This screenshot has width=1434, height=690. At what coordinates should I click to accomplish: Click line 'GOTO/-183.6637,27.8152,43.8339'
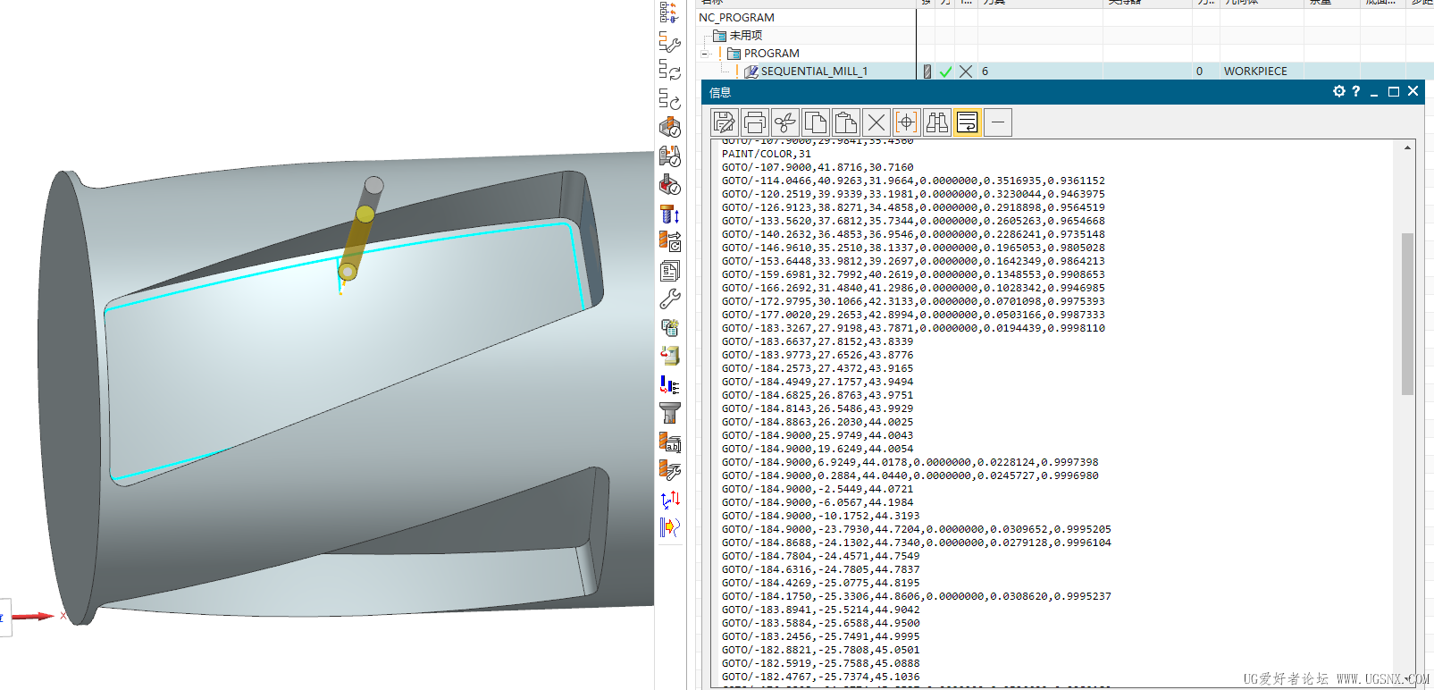[818, 341]
